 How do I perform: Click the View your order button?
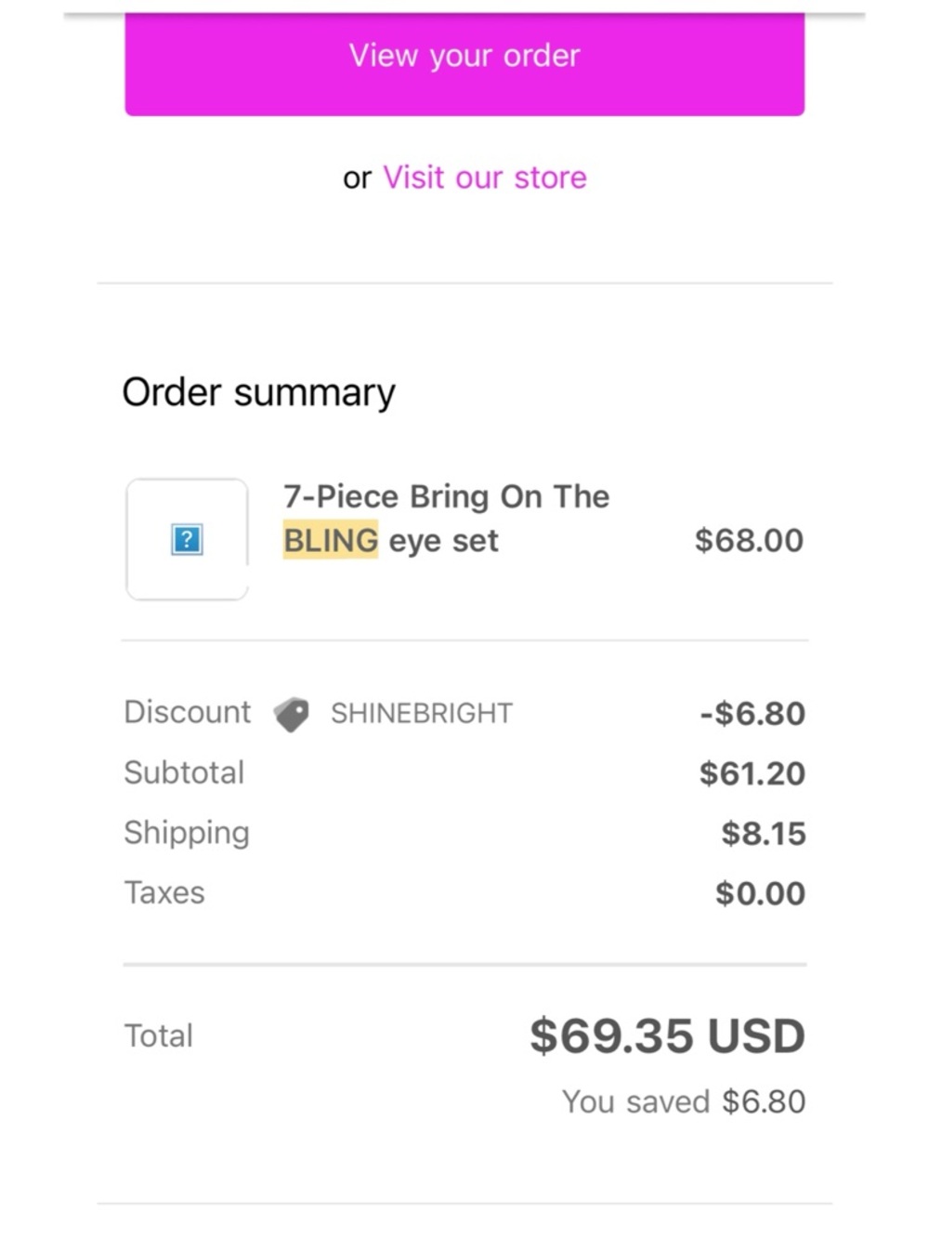point(464,63)
